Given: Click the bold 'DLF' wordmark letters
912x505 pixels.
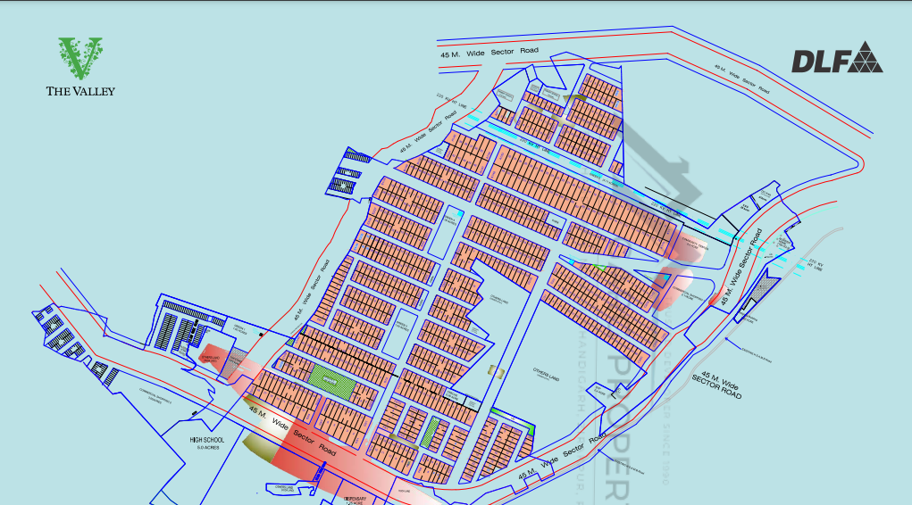Looking at the screenshot, I should point(820,61).
